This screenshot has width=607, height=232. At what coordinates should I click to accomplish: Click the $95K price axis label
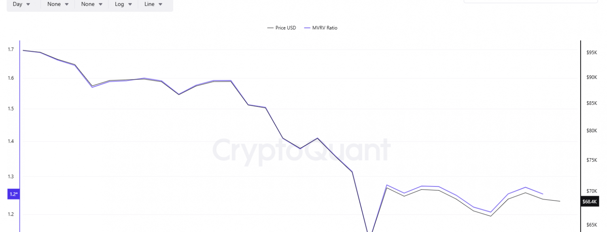pos(592,52)
